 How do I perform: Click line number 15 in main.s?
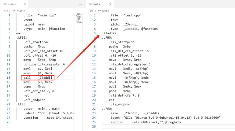(x=8, y=78)
